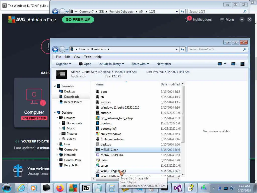Show hidden tray icons arrow
Viewport: 257px width, 193px height.
[x=213, y=188]
